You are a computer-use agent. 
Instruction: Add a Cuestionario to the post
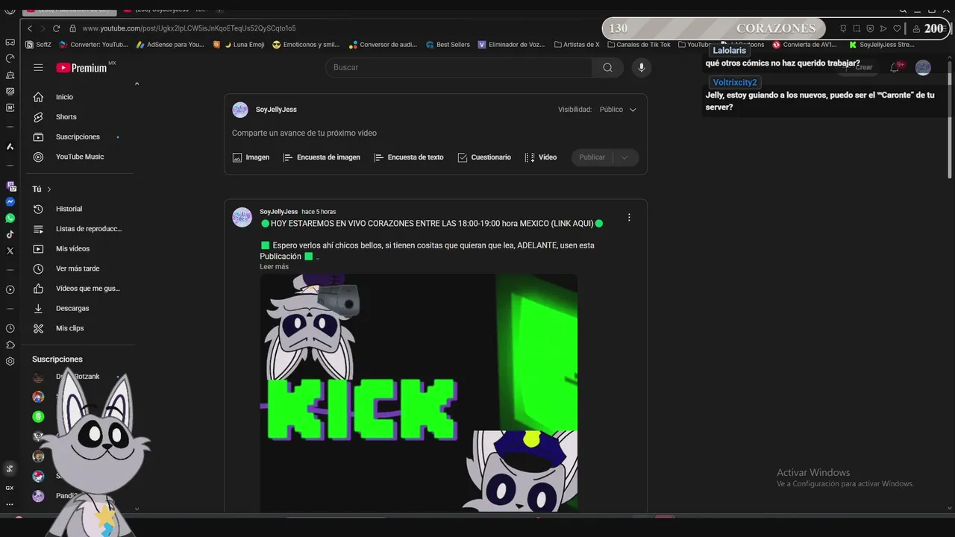tap(484, 157)
